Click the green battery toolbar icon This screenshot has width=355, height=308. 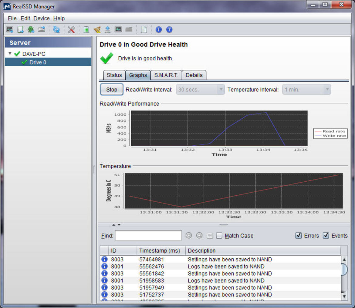[86, 30]
